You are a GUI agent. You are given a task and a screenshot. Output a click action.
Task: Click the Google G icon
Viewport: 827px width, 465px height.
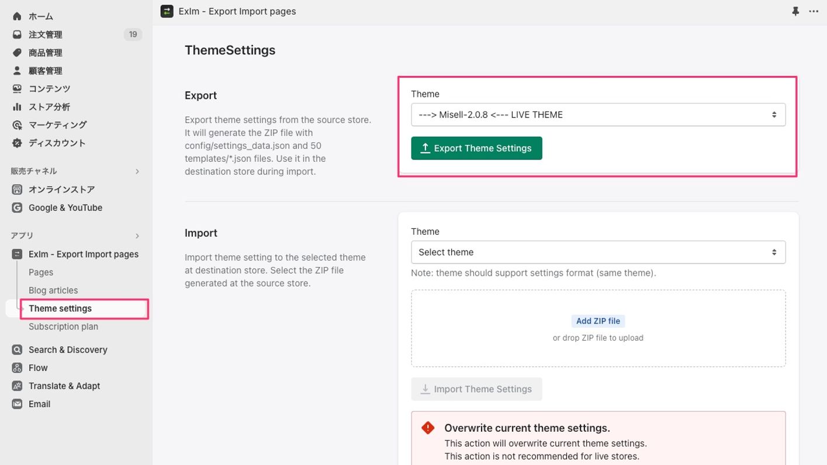click(x=17, y=207)
